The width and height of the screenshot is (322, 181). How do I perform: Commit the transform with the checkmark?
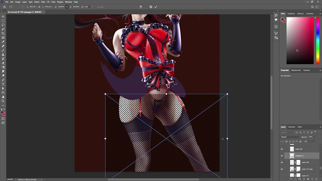tap(156, 7)
